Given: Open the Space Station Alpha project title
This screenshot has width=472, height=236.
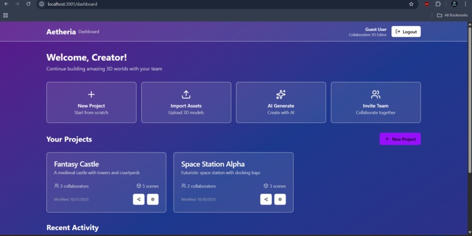Looking at the screenshot, I should [x=213, y=164].
